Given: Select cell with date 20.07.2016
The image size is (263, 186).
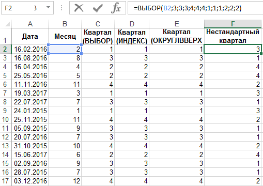Looking at the screenshot, I should (30, 137).
